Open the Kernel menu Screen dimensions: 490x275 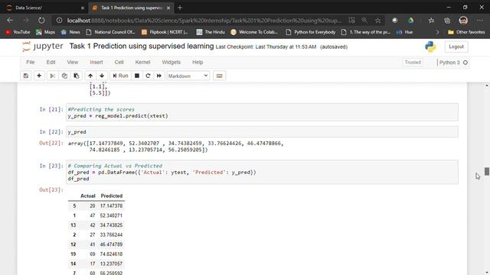142,63
